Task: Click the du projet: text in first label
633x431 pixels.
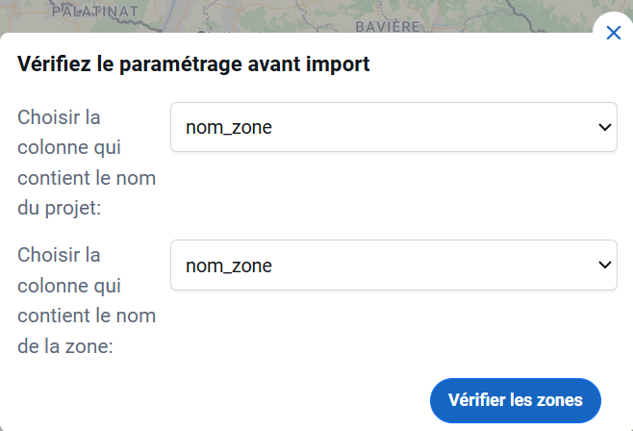Action: tap(59, 208)
